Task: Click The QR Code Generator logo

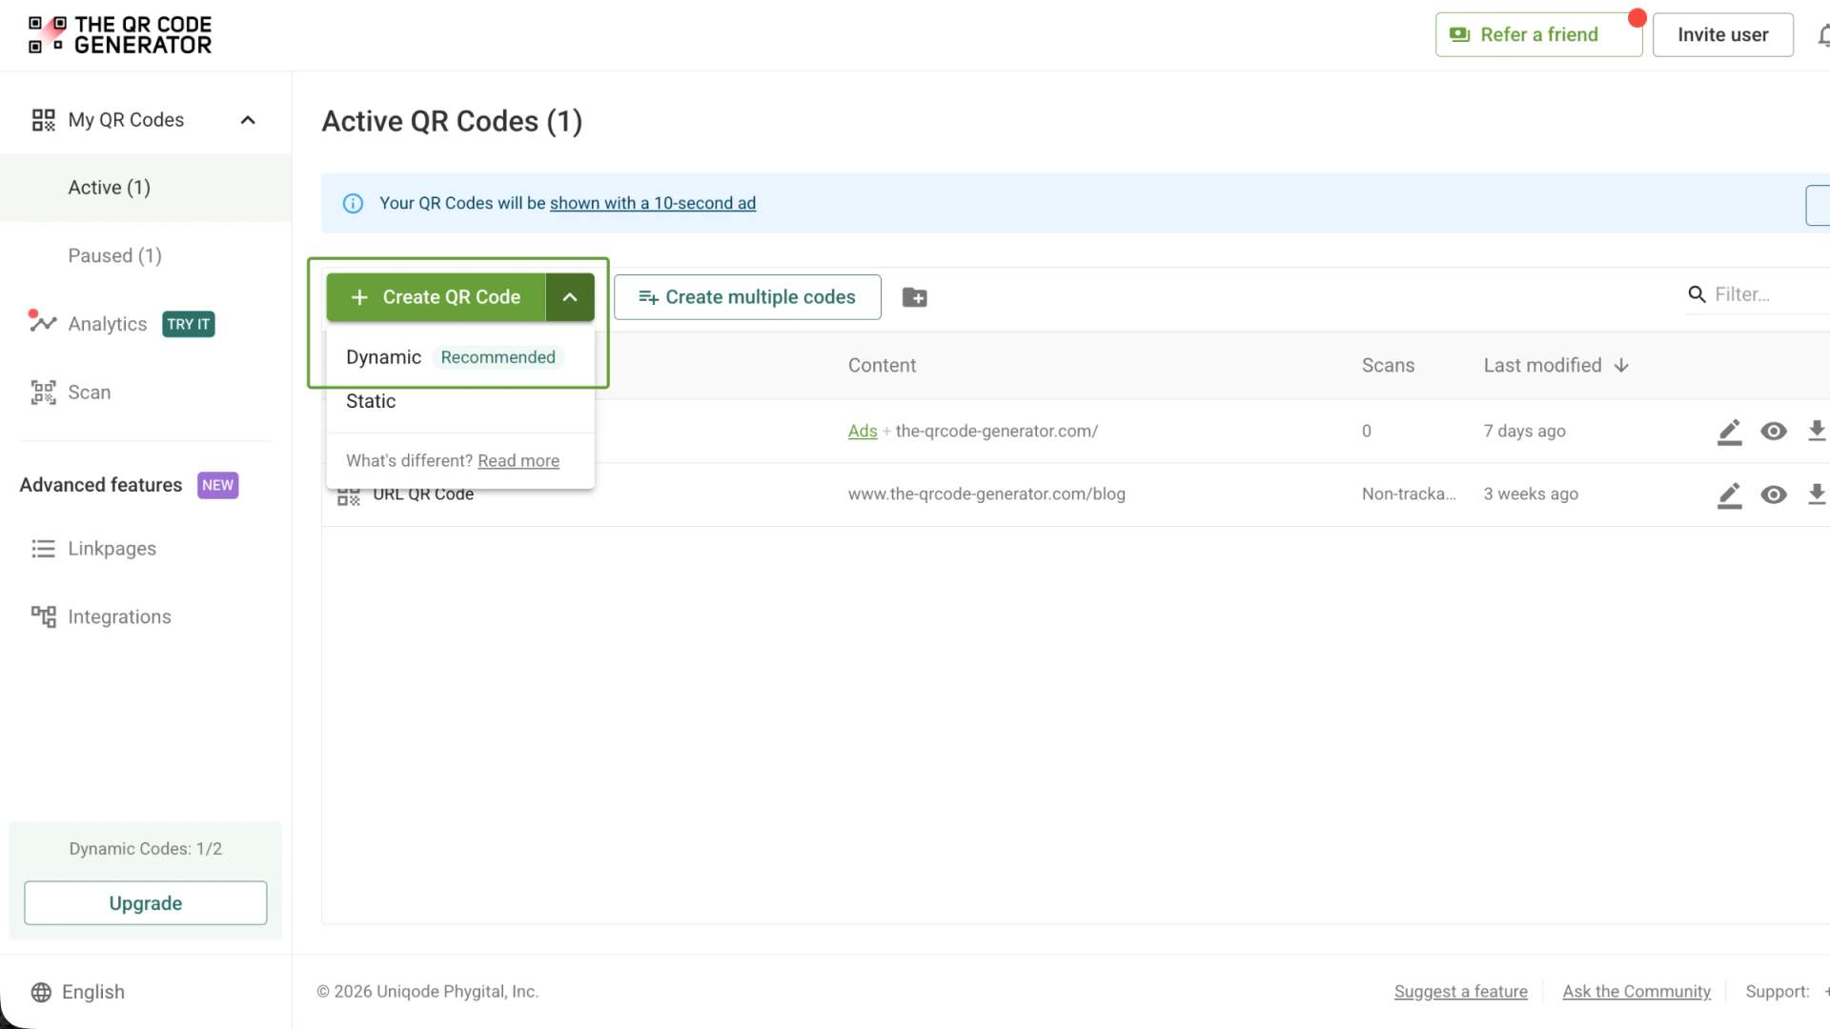Action: click(120, 34)
